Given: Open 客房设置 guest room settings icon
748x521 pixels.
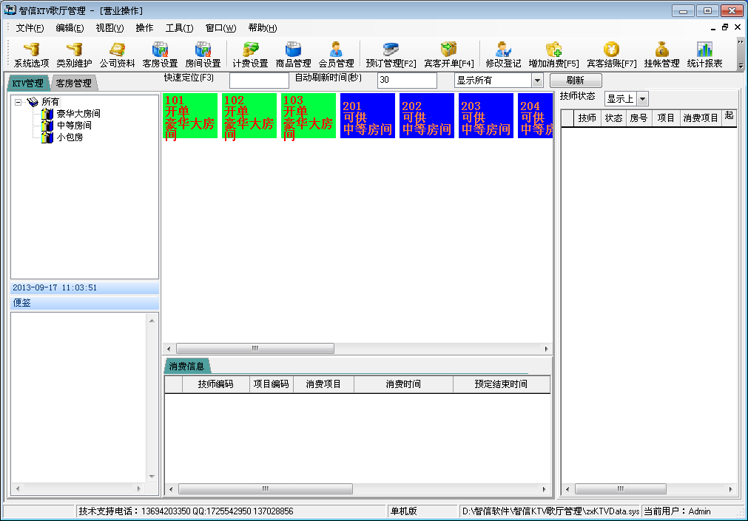Looking at the screenshot, I should pos(160,55).
